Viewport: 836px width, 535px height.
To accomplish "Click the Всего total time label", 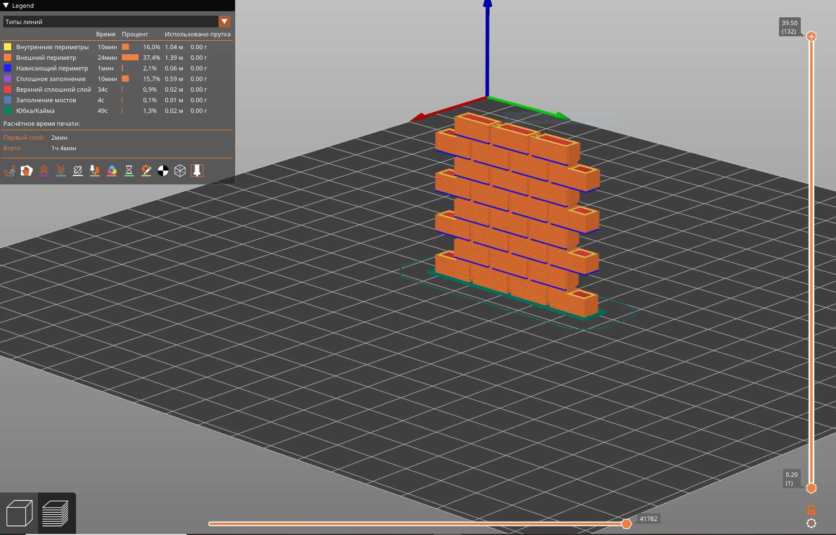I will pyautogui.click(x=12, y=148).
